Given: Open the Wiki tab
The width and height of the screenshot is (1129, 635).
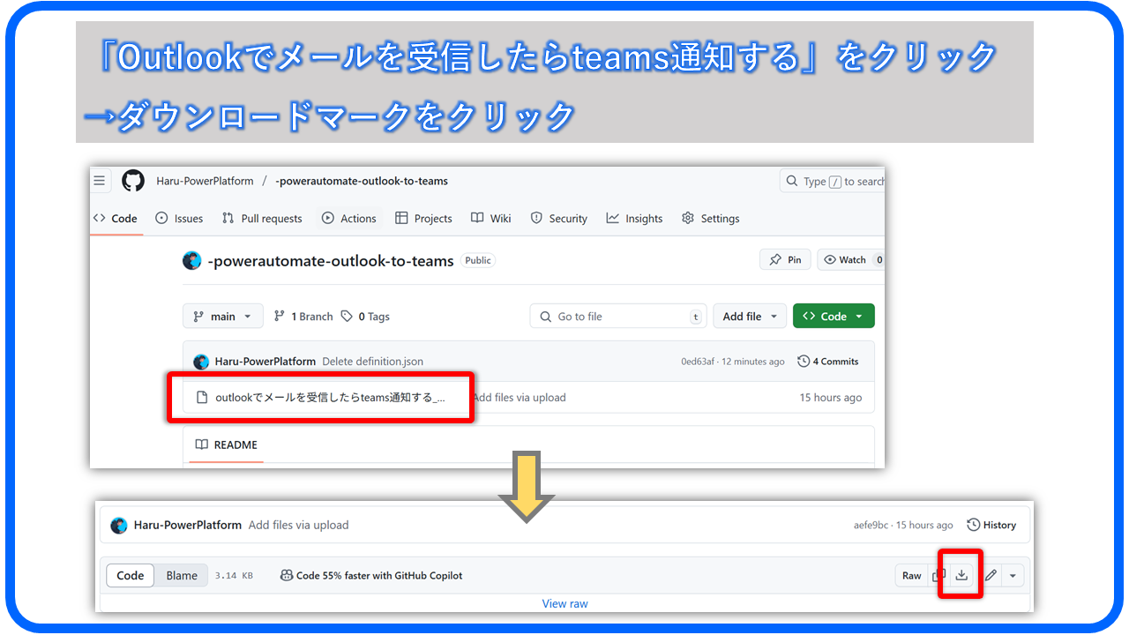Looking at the screenshot, I should pyautogui.click(x=490, y=218).
